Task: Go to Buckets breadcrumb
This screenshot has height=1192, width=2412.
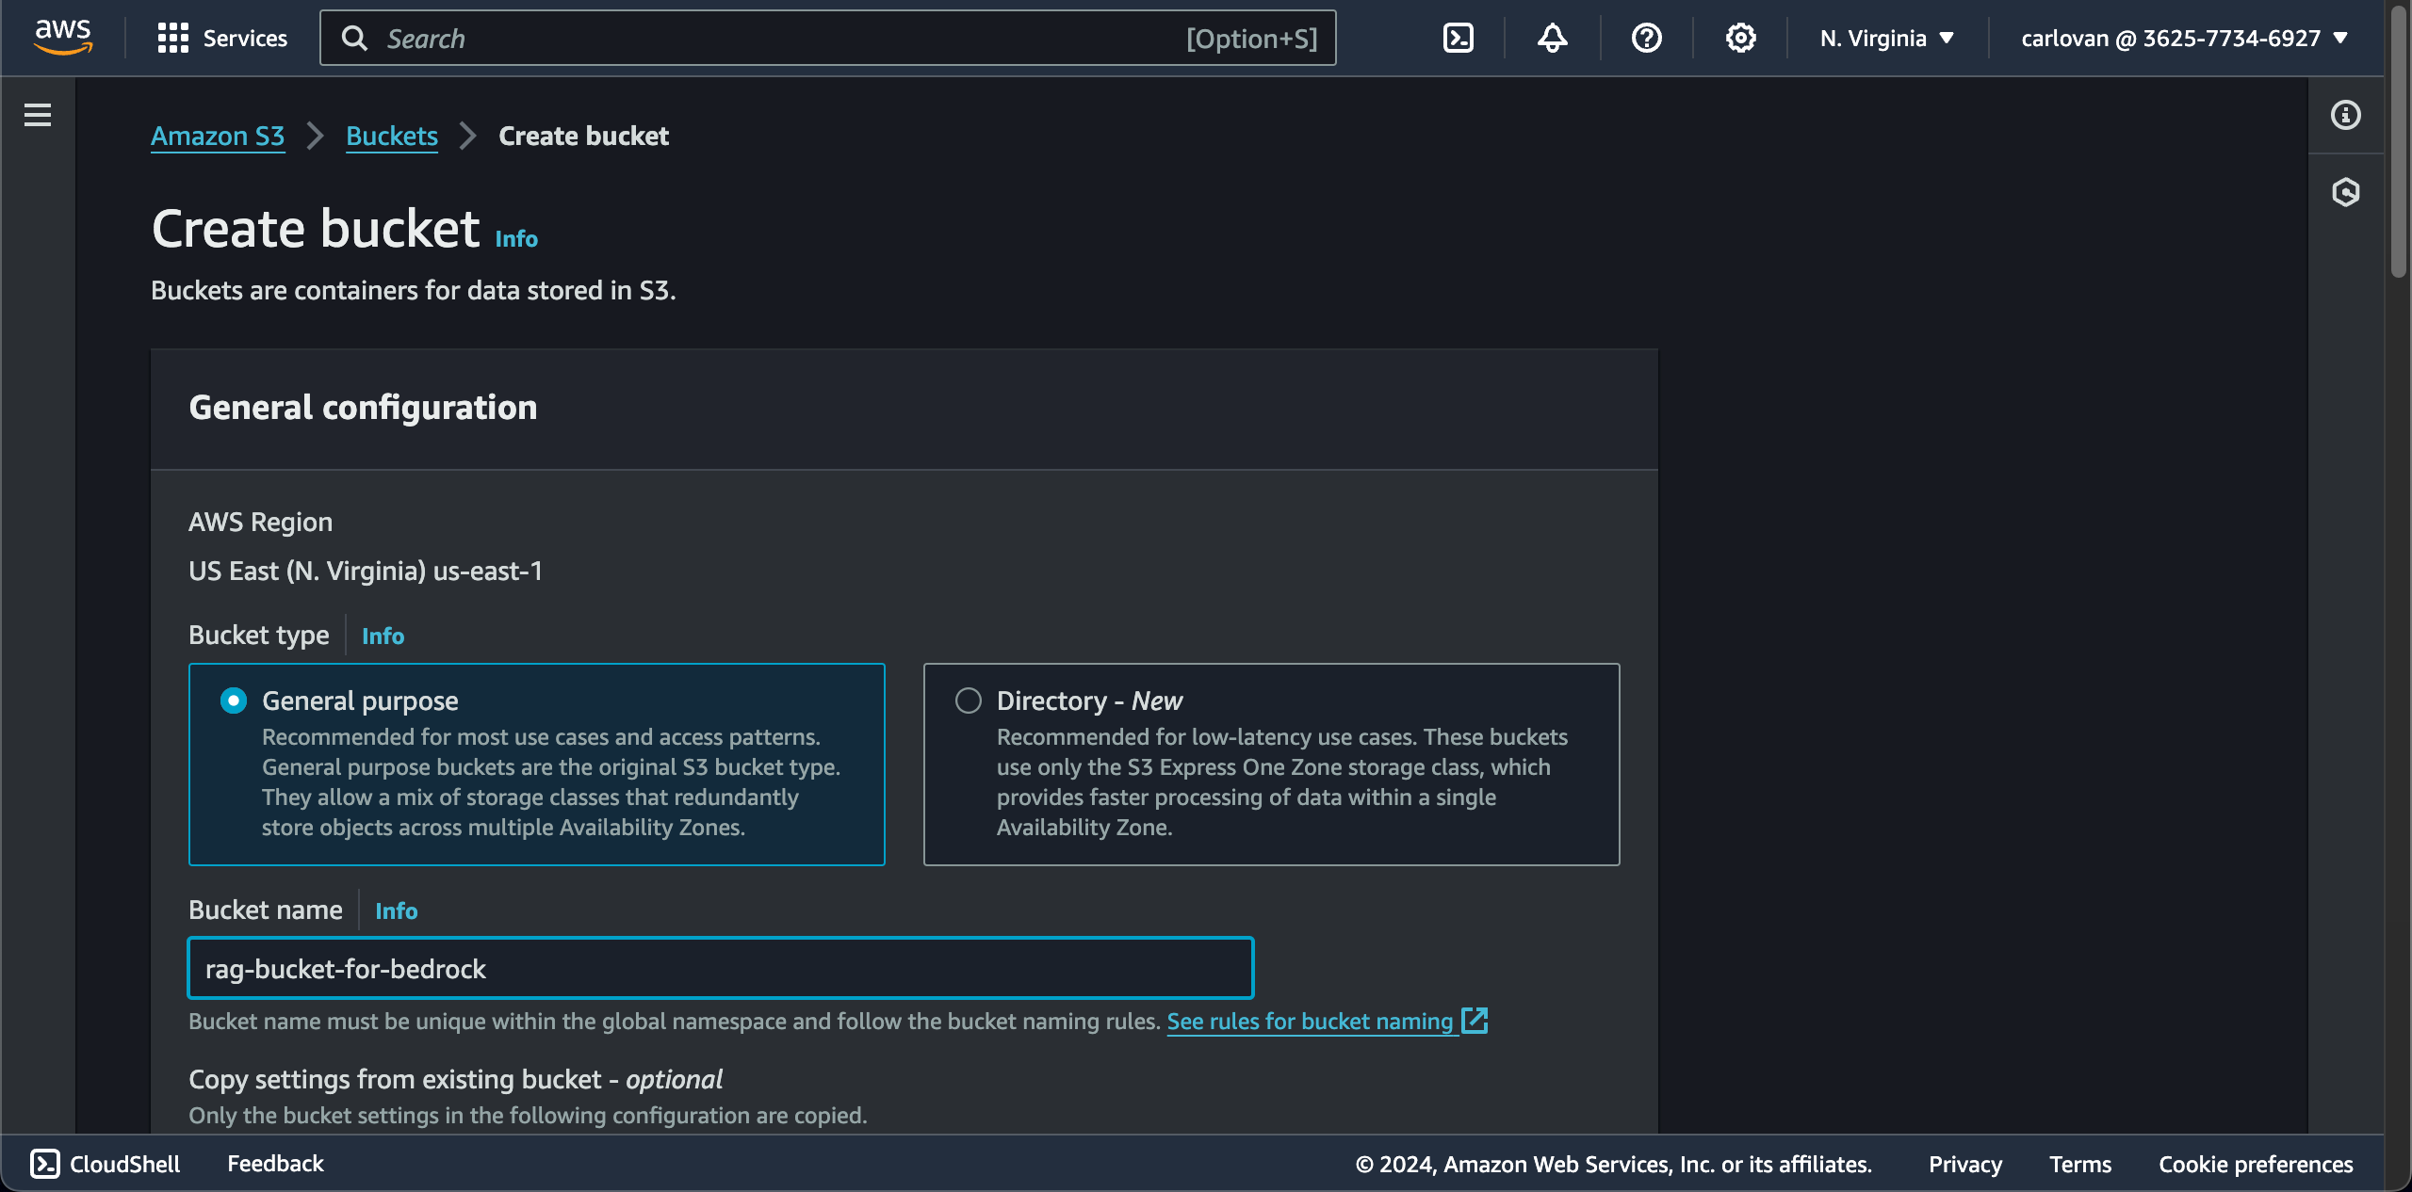Action: [x=392, y=136]
